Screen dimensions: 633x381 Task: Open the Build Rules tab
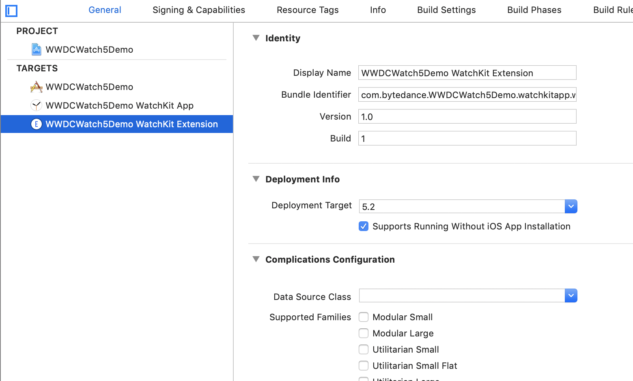[x=613, y=10]
